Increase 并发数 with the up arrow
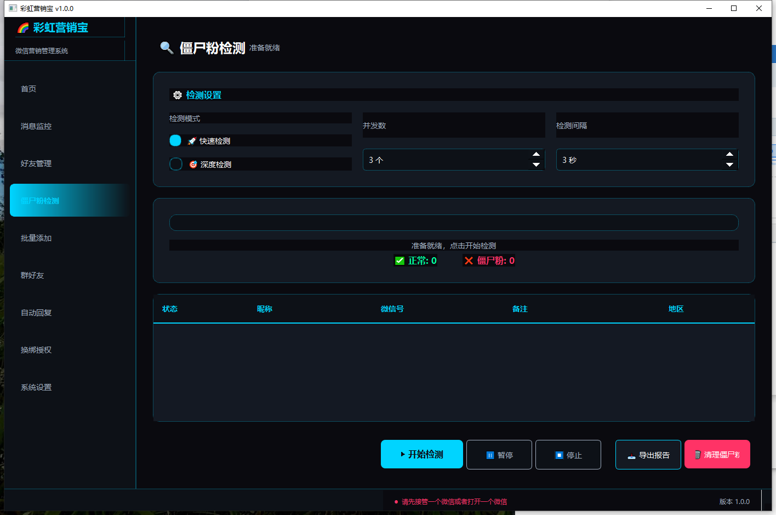This screenshot has height=515, width=776. point(537,154)
